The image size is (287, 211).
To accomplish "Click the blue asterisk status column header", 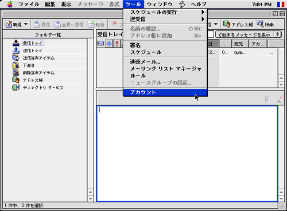I will click(109, 44).
